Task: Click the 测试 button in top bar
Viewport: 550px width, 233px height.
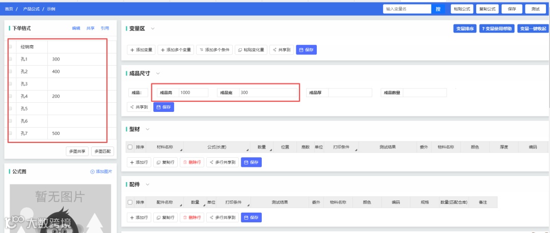Action: pos(536,9)
